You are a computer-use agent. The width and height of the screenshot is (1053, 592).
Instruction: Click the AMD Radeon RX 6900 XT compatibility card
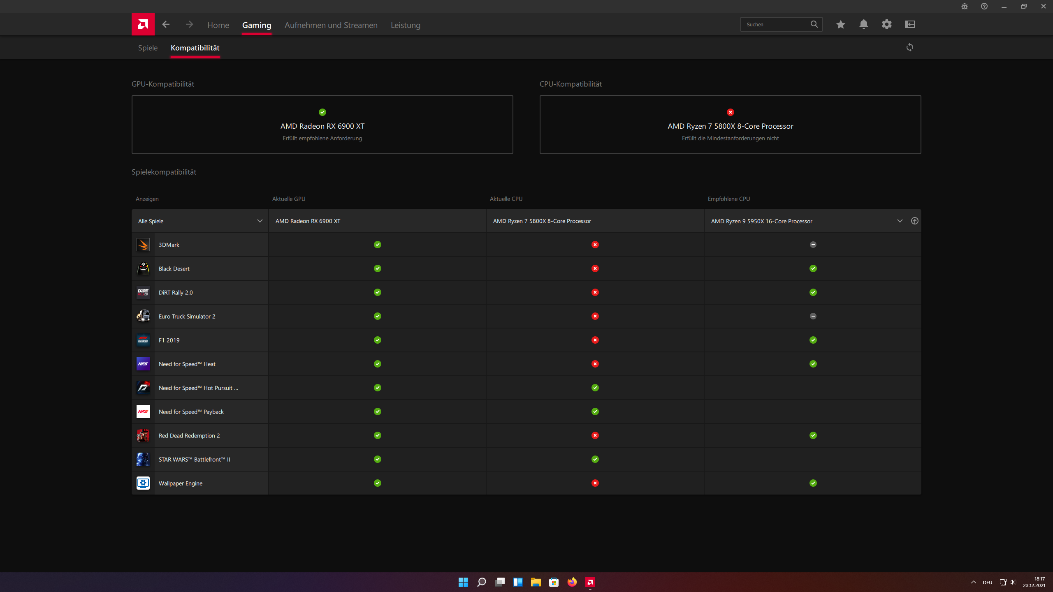[322, 125]
